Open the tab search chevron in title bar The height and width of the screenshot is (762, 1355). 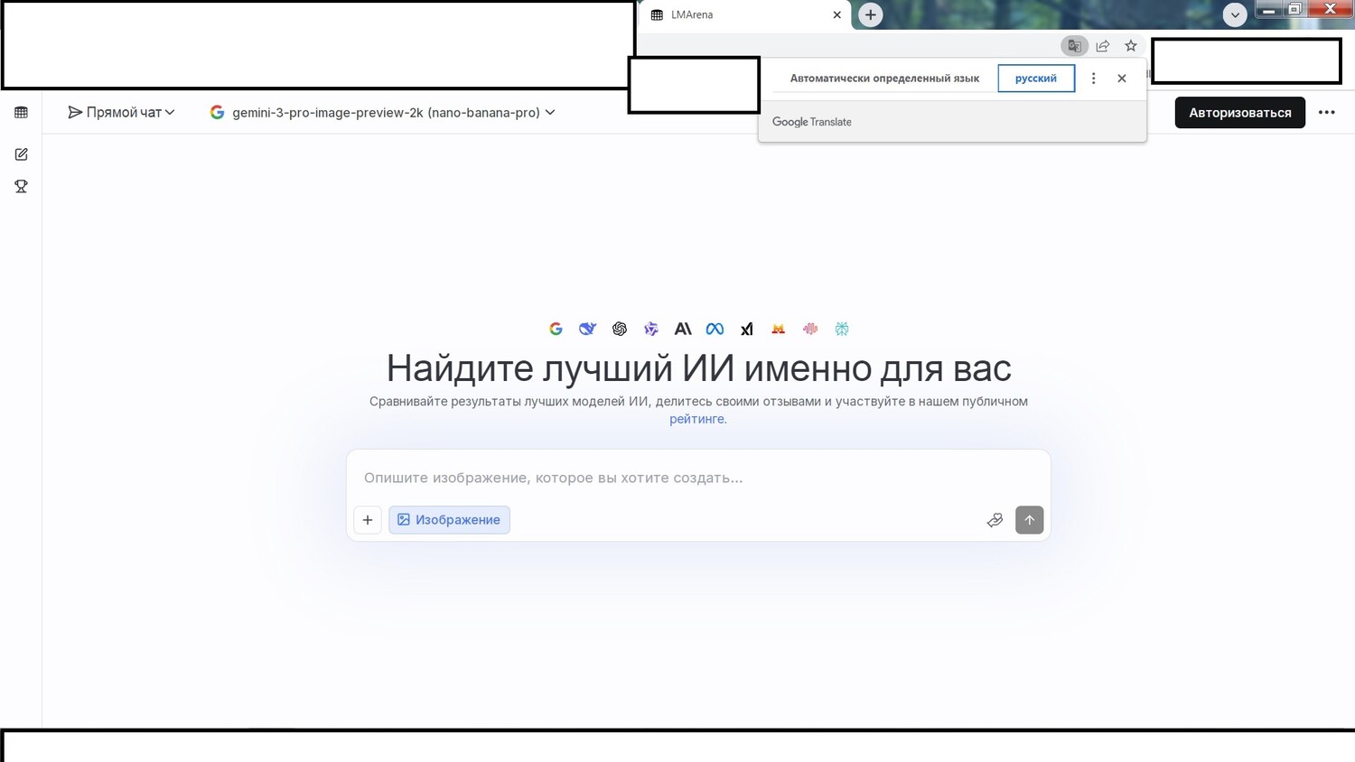(x=1234, y=14)
